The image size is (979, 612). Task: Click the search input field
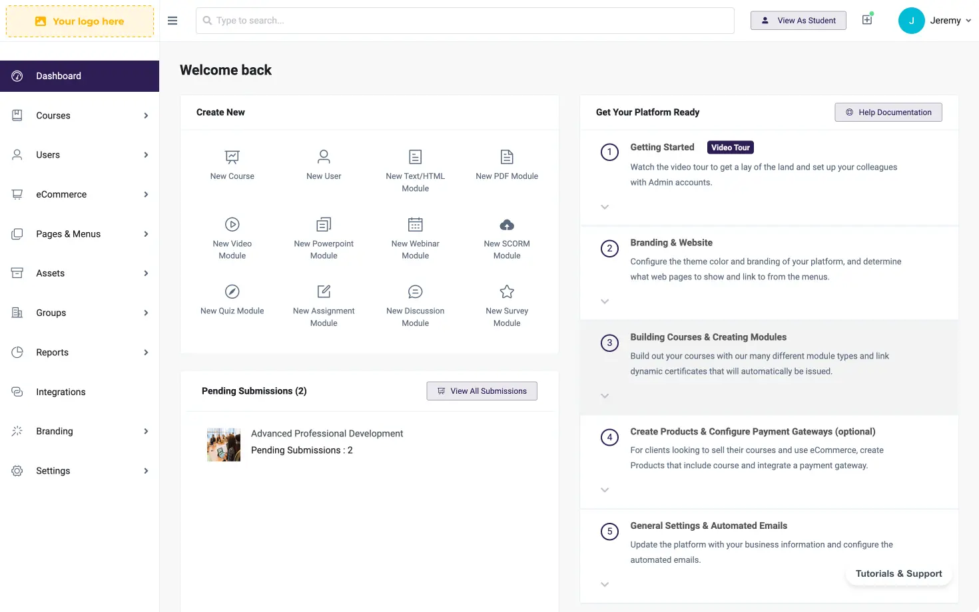tap(464, 20)
